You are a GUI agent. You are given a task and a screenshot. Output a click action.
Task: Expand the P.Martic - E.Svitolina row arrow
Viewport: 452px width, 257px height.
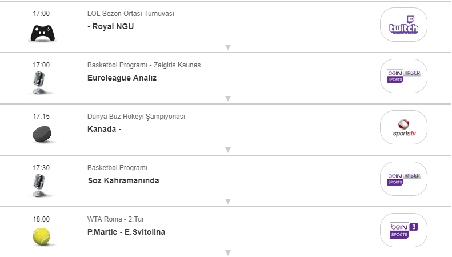coord(227,252)
